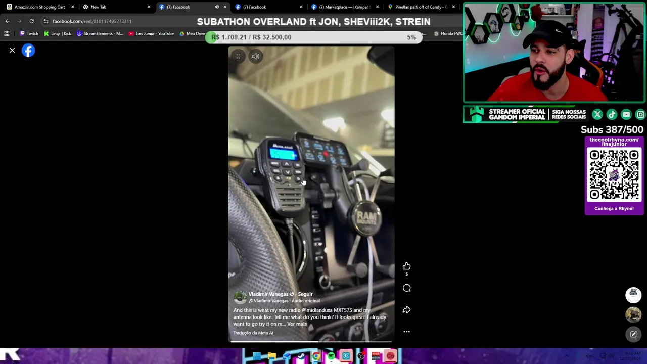This screenshot has width=647, height=364.
Task: Click the X social icon in overlay
Action: click(x=597, y=115)
